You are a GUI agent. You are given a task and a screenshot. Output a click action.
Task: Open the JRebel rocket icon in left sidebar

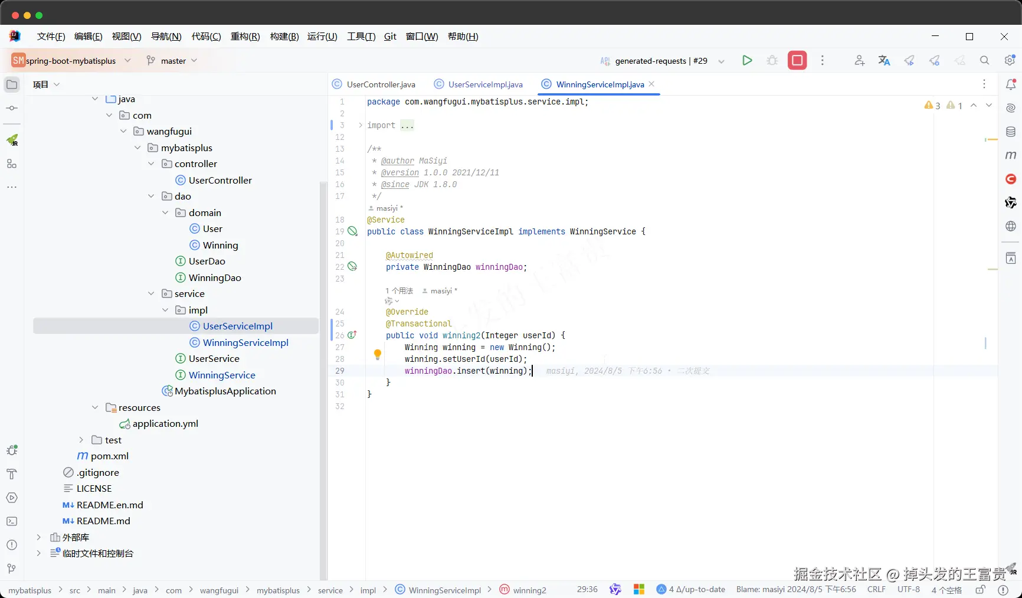(12, 140)
